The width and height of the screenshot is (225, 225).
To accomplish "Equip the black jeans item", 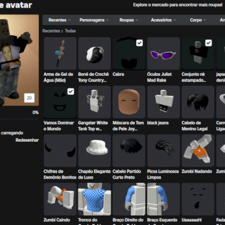I will (164, 102).
